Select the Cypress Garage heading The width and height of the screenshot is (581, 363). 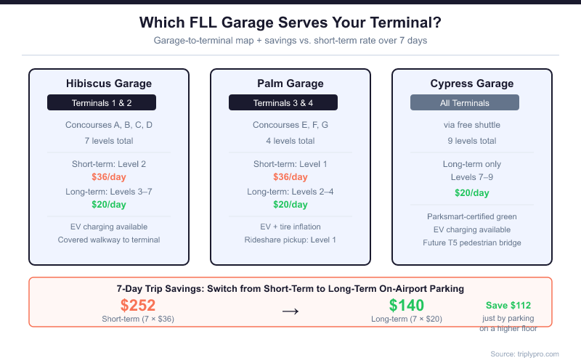[x=472, y=83]
